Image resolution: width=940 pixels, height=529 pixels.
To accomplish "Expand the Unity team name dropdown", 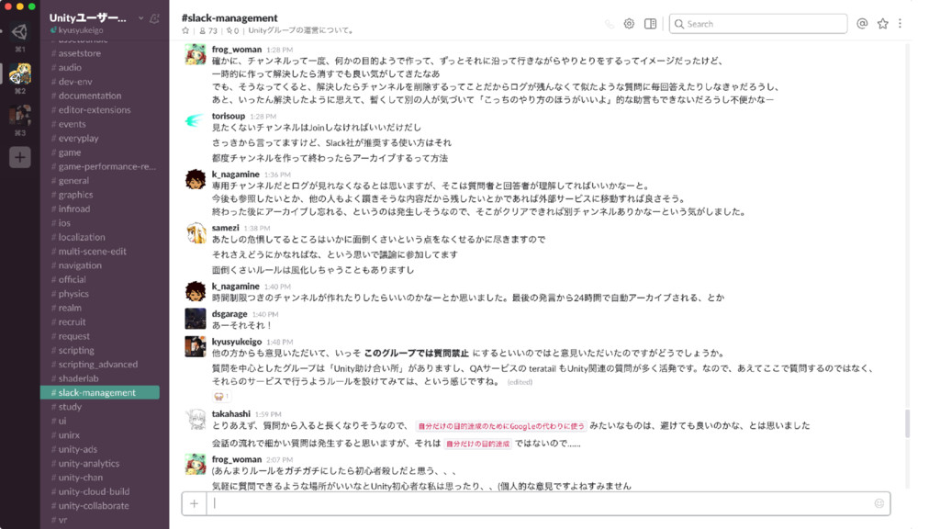I will [140, 18].
